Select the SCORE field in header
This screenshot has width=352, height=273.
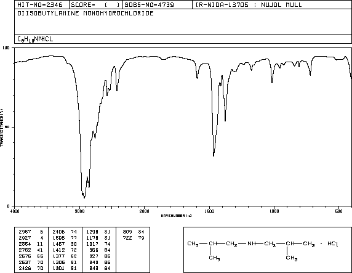pyautogui.click(x=96, y=5)
